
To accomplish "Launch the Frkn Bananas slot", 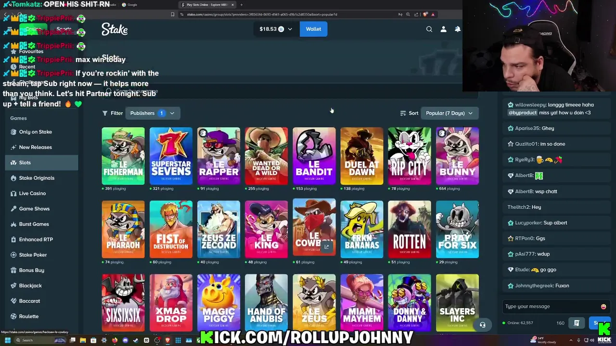I will pos(362,229).
